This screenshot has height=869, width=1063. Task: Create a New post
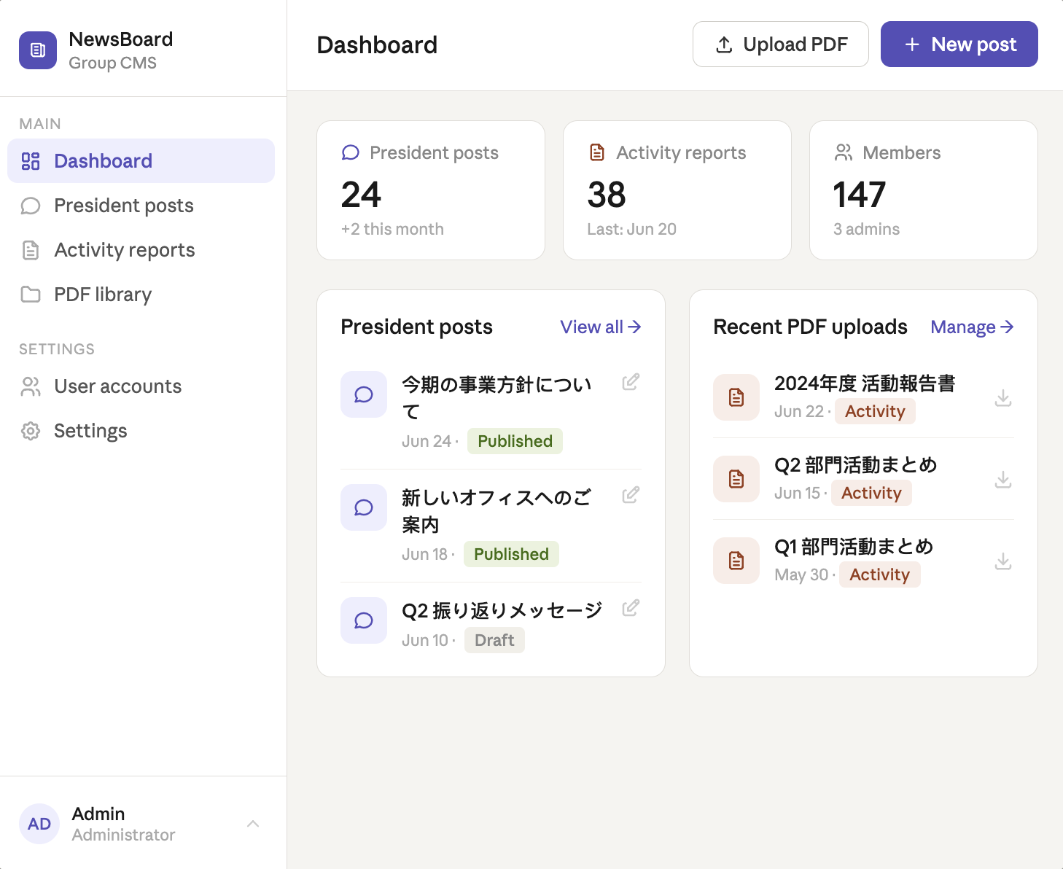959,44
